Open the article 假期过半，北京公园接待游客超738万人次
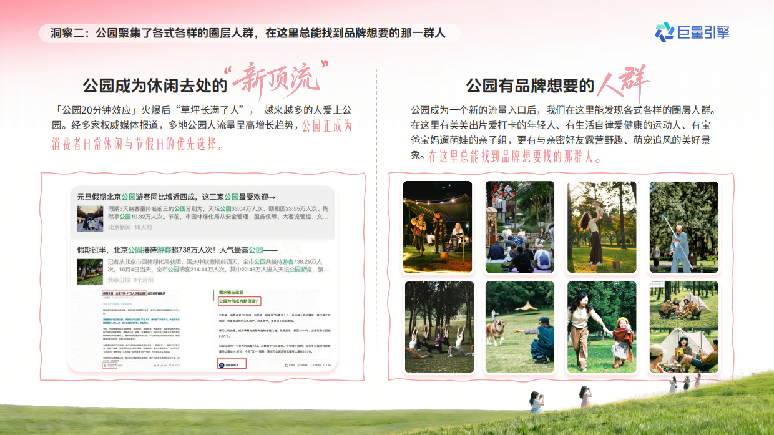The width and height of the screenshot is (774, 435). 175,248
